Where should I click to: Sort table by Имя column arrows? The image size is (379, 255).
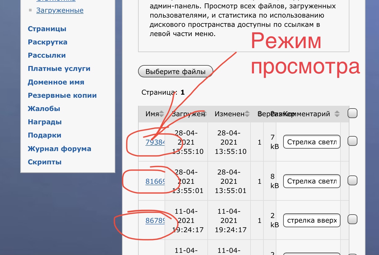161,114
